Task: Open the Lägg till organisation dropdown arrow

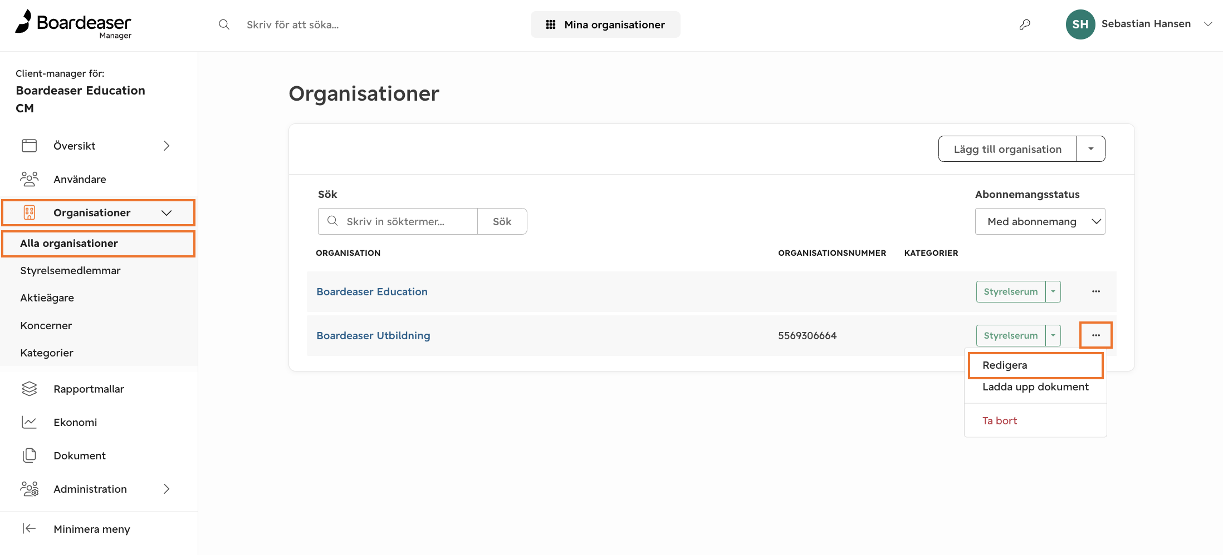Action: tap(1091, 149)
